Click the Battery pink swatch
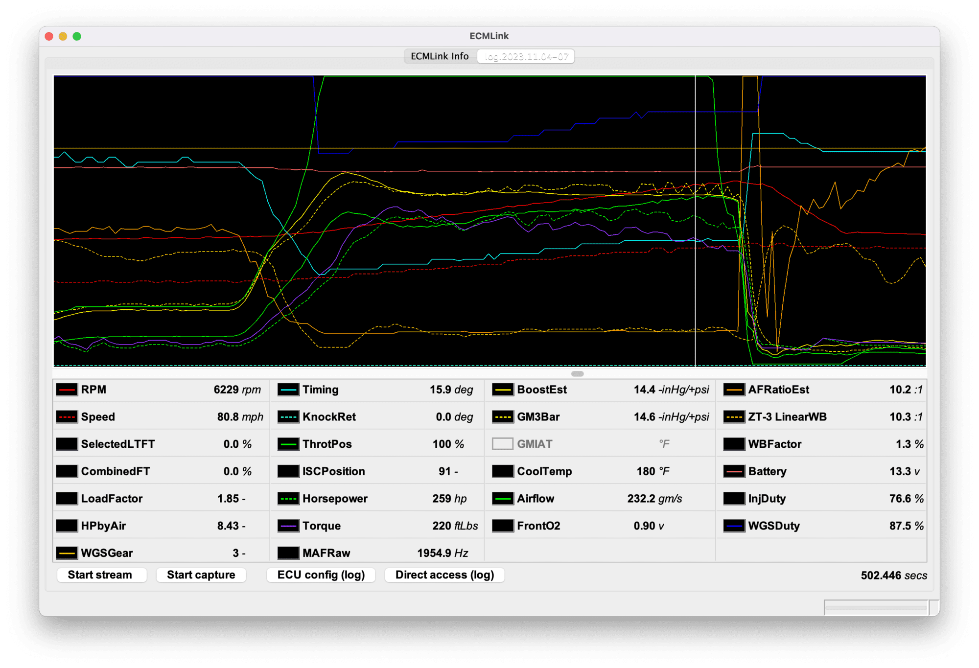979x668 pixels. coord(734,471)
